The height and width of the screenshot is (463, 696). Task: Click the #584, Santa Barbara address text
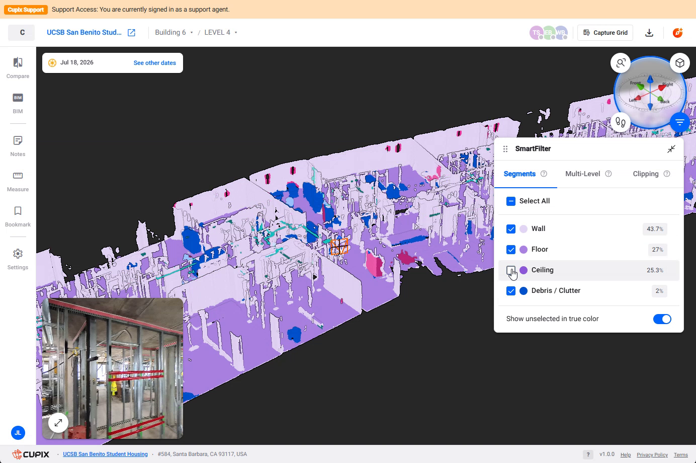click(x=202, y=454)
